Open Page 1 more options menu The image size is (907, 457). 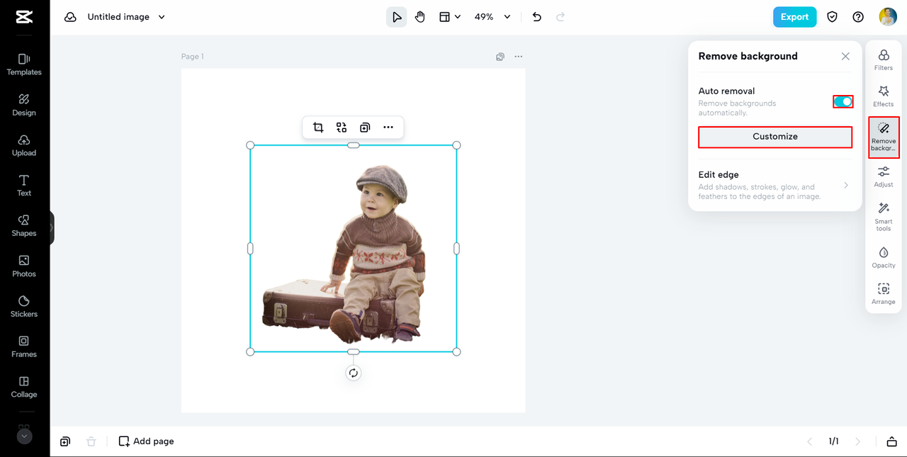pyautogui.click(x=519, y=57)
